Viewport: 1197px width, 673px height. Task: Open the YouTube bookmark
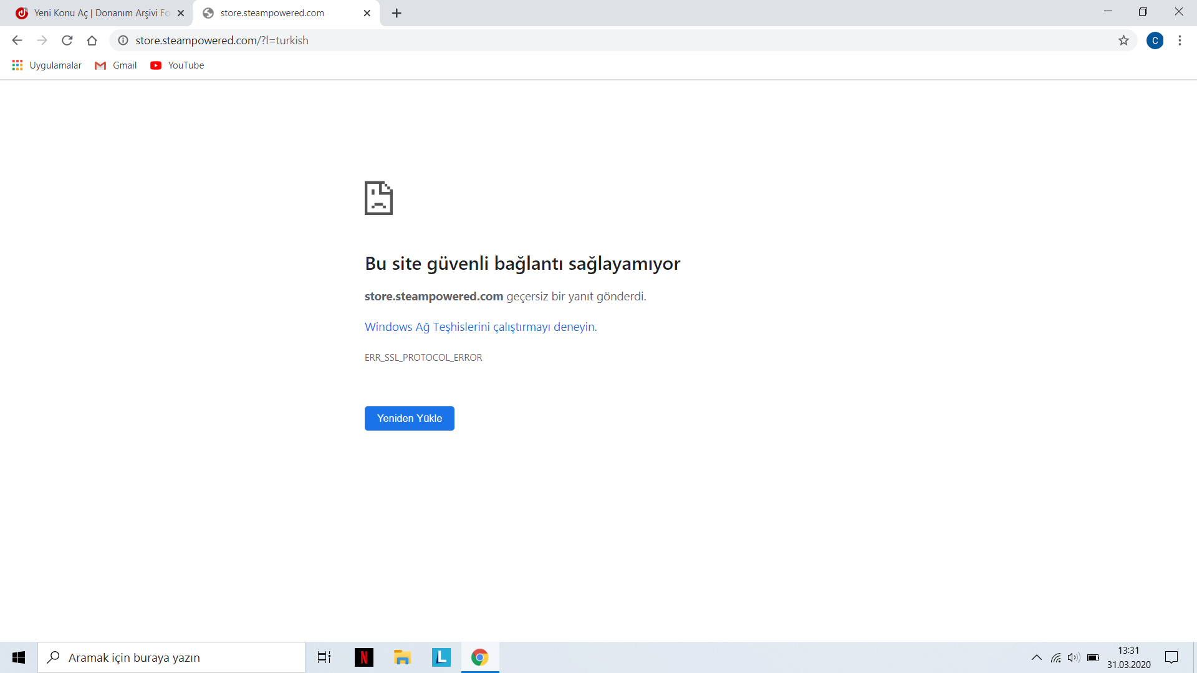coord(178,65)
